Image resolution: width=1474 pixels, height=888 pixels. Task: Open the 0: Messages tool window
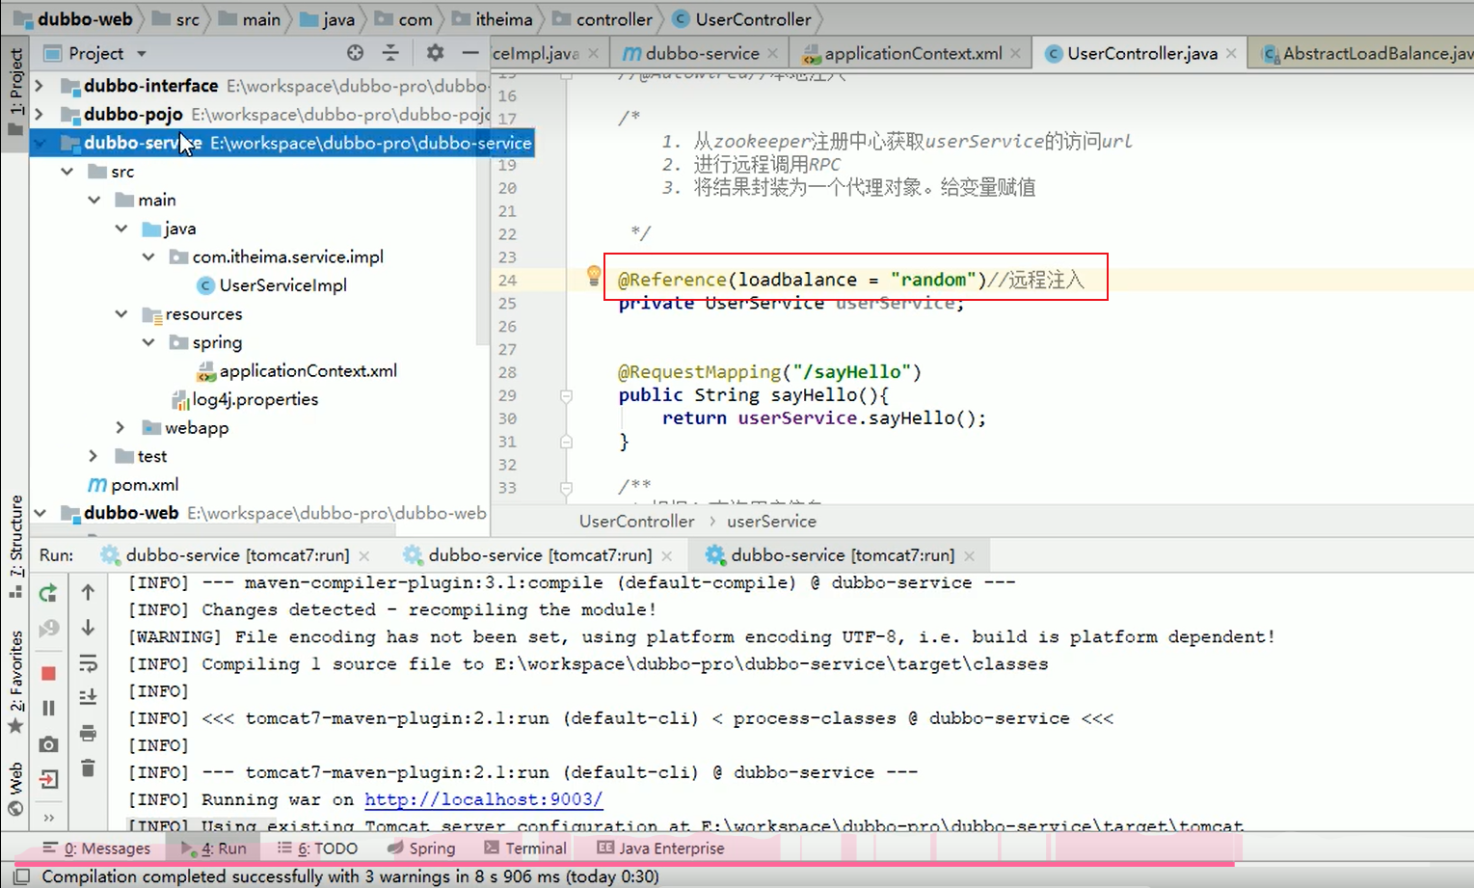pyautogui.click(x=97, y=848)
